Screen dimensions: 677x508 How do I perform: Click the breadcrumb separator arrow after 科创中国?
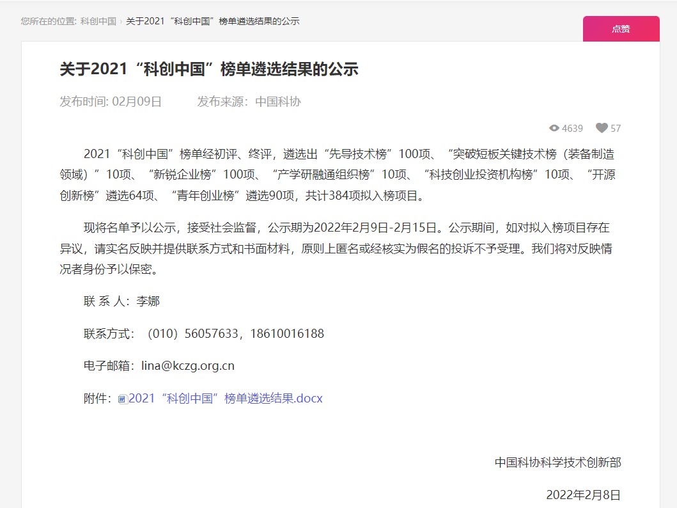point(121,21)
